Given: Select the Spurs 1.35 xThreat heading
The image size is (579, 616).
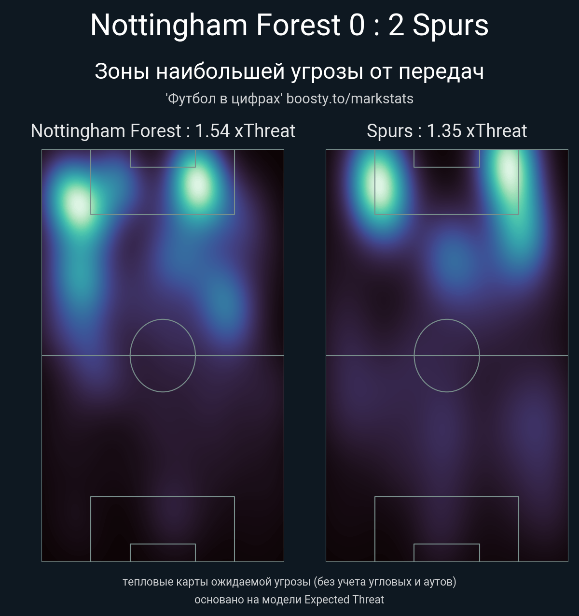Looking at the screenshot, I should tap(447, 131).
